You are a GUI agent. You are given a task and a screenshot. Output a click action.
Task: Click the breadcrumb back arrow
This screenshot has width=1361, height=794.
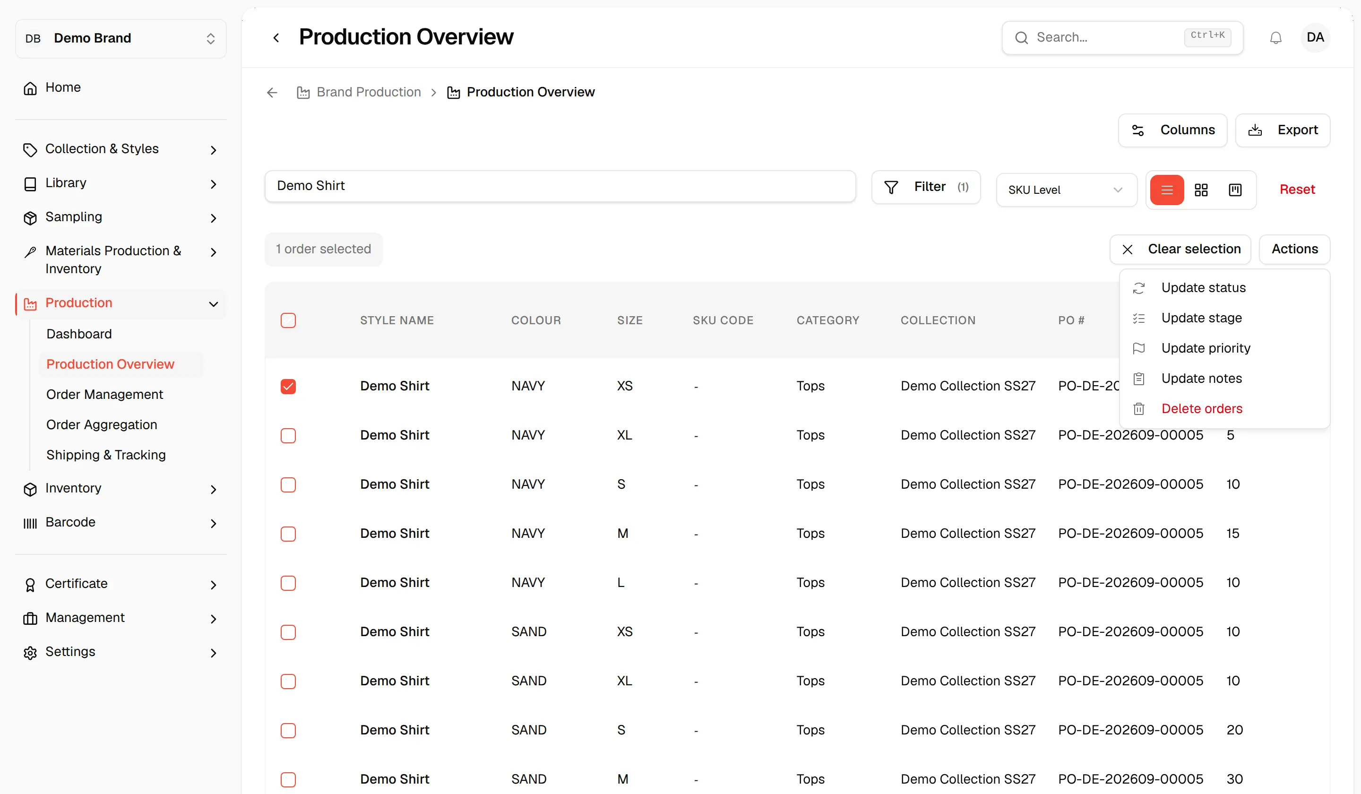(x=272, y=92)
